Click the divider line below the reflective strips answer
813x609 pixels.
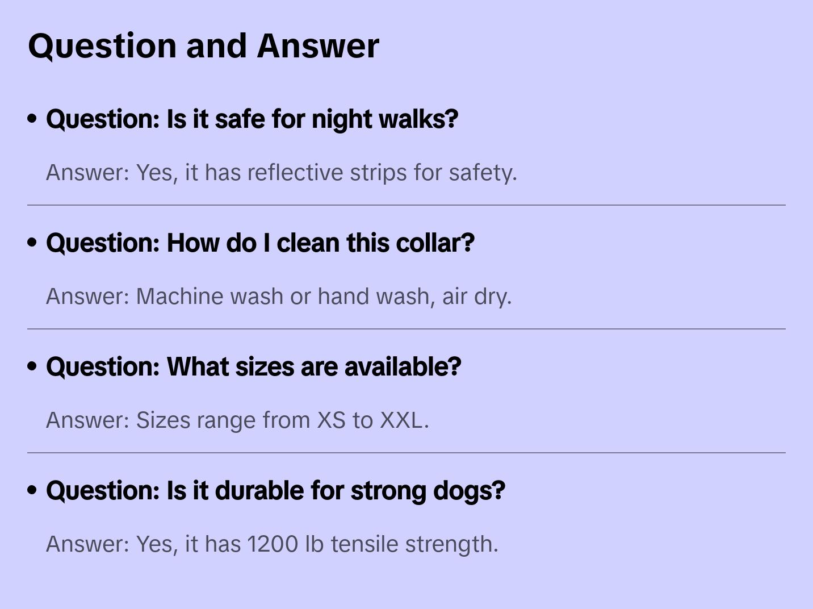click(407, 205)
